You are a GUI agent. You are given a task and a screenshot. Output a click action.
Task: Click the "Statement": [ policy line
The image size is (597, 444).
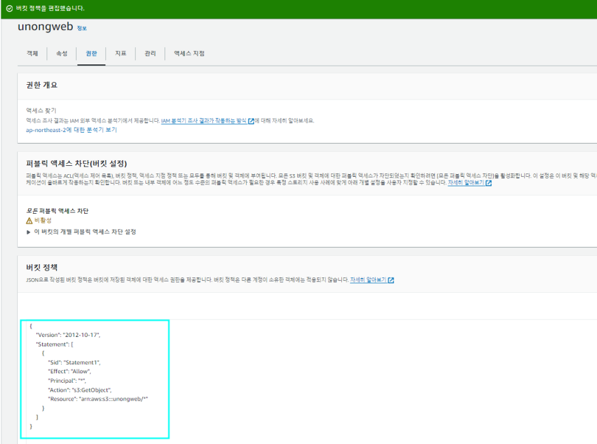(x=54, y=344)
